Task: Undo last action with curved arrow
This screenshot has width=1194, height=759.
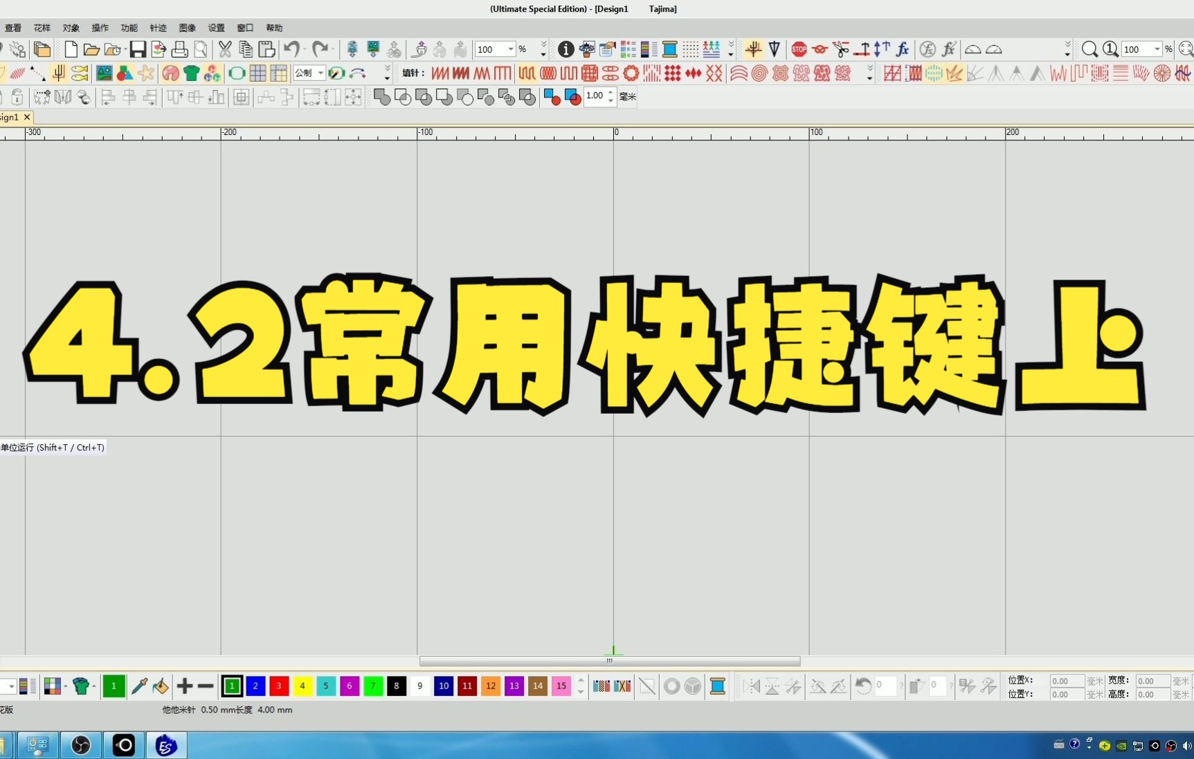Action: (292, 49)
